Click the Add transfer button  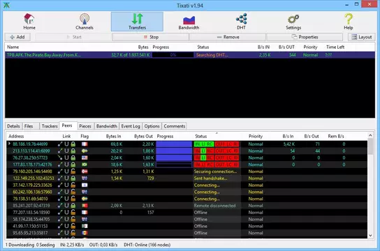pyautogui.click(x=17, y=37)
